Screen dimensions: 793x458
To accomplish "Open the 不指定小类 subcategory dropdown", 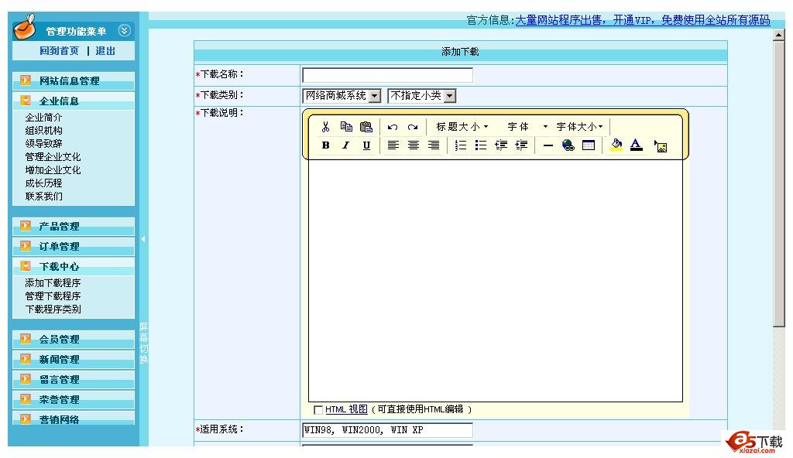I will click(422, 95).
